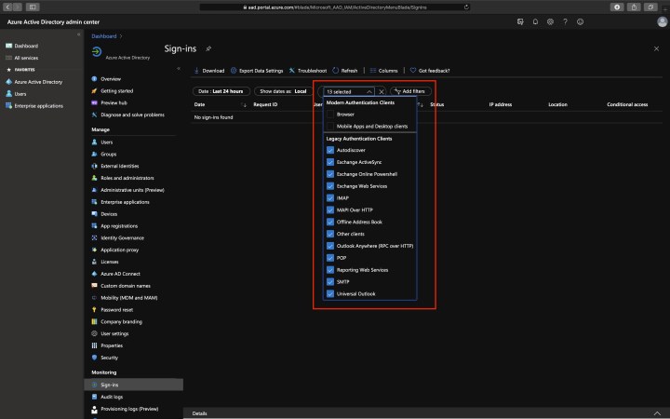Click the Add filters button
670x419 pixels.
(x=409, y=91)
